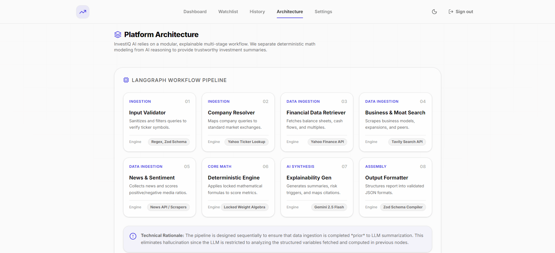Open the Settings tab
Screen dimensions: 555x253
tap(323, 12)
